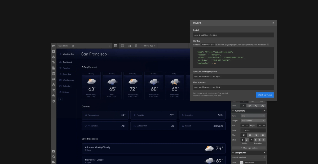Image resolution: width=318 pixels, height=164 pixels.
Task: Open the Weight dropdown showing 400 - Normal
Action: click(253, 121)
